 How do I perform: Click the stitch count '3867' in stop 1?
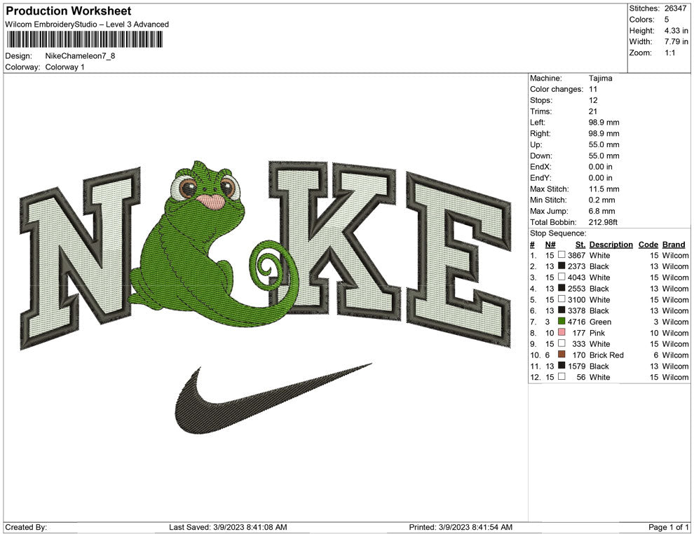(x=576, y=255)
